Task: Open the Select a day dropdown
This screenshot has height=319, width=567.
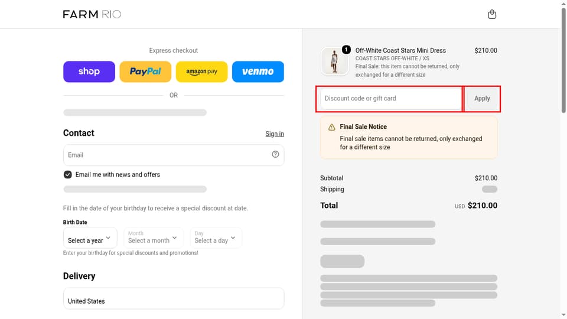Action: (x=216, y=237)
